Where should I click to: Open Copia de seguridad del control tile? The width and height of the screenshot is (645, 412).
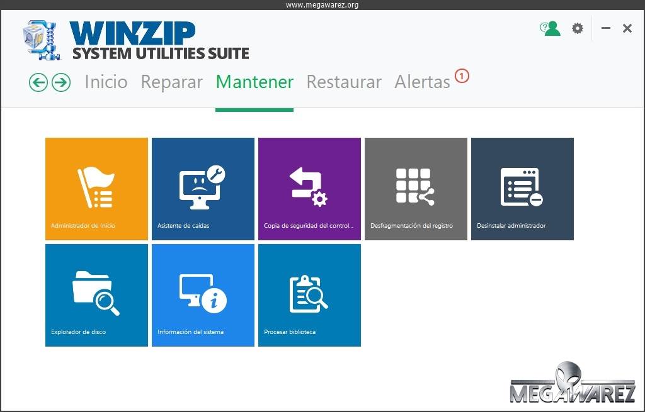309,189
